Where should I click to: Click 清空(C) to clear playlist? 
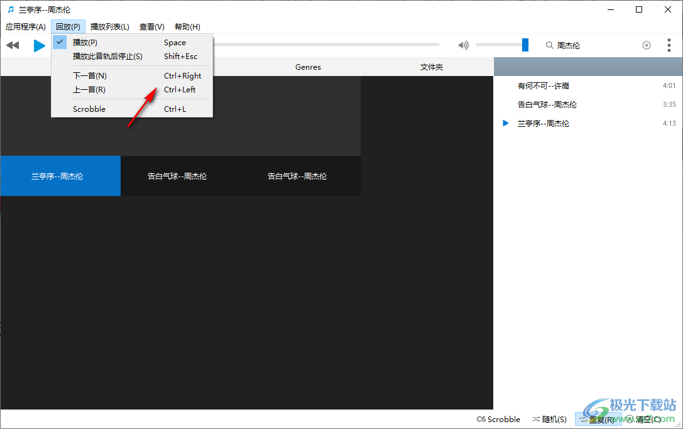[x=643, y=420]
